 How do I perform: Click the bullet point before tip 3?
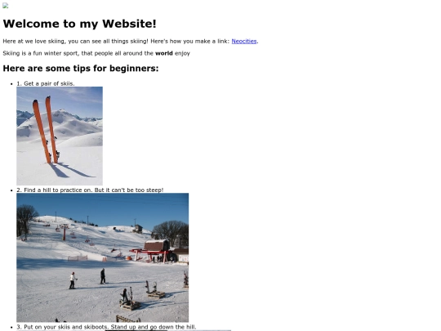[x=11, y=328]
